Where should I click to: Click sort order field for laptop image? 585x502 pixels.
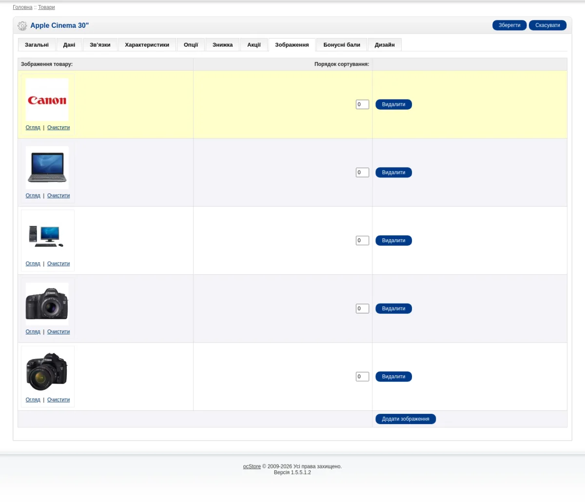point(362,173)
